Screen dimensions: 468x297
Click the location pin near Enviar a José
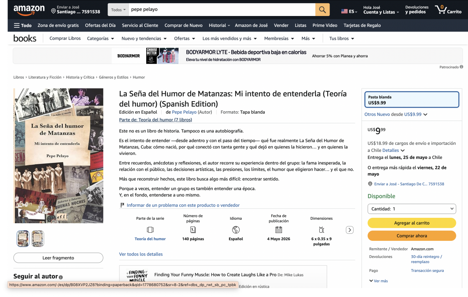tap(370, 184)
